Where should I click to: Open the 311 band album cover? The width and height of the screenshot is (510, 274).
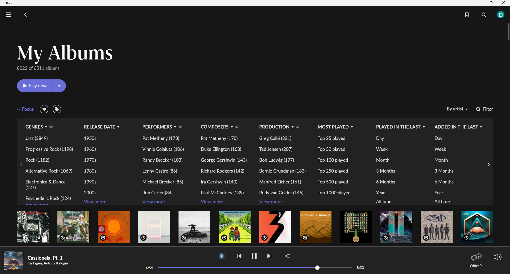(437, 227)
